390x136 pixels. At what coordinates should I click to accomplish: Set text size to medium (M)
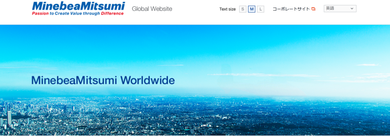[x=252, y=9]
